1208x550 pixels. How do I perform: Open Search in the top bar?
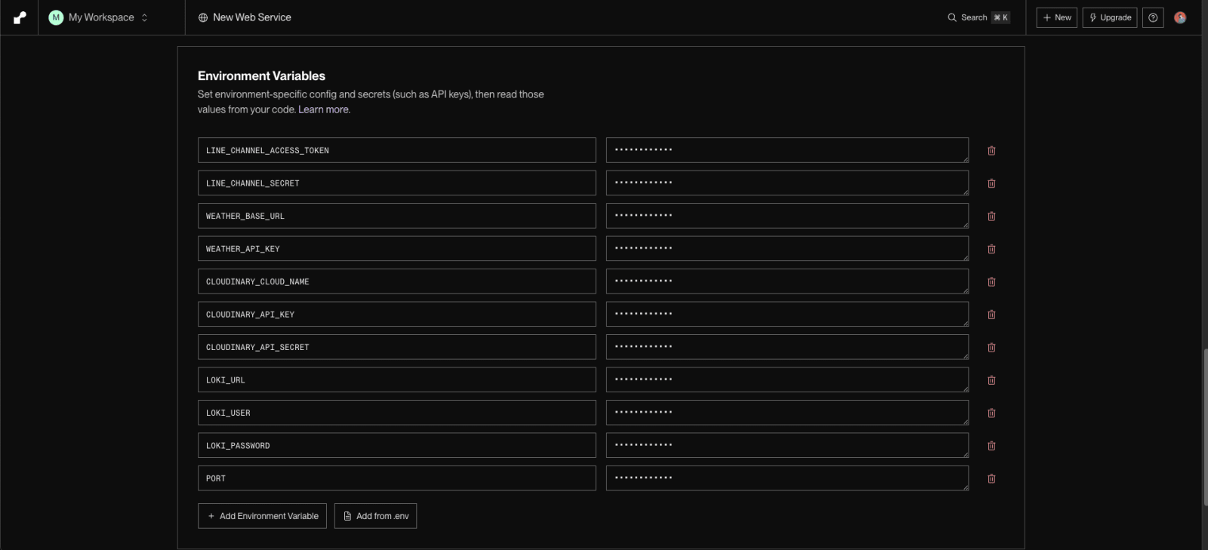[x=978, y=17]
